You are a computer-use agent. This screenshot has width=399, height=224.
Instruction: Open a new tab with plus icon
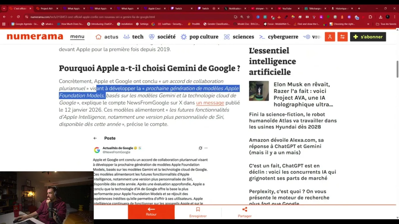359,8
